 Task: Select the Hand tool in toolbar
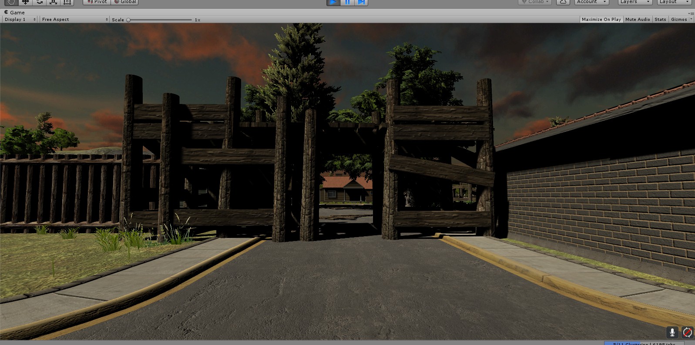point(11,2)
